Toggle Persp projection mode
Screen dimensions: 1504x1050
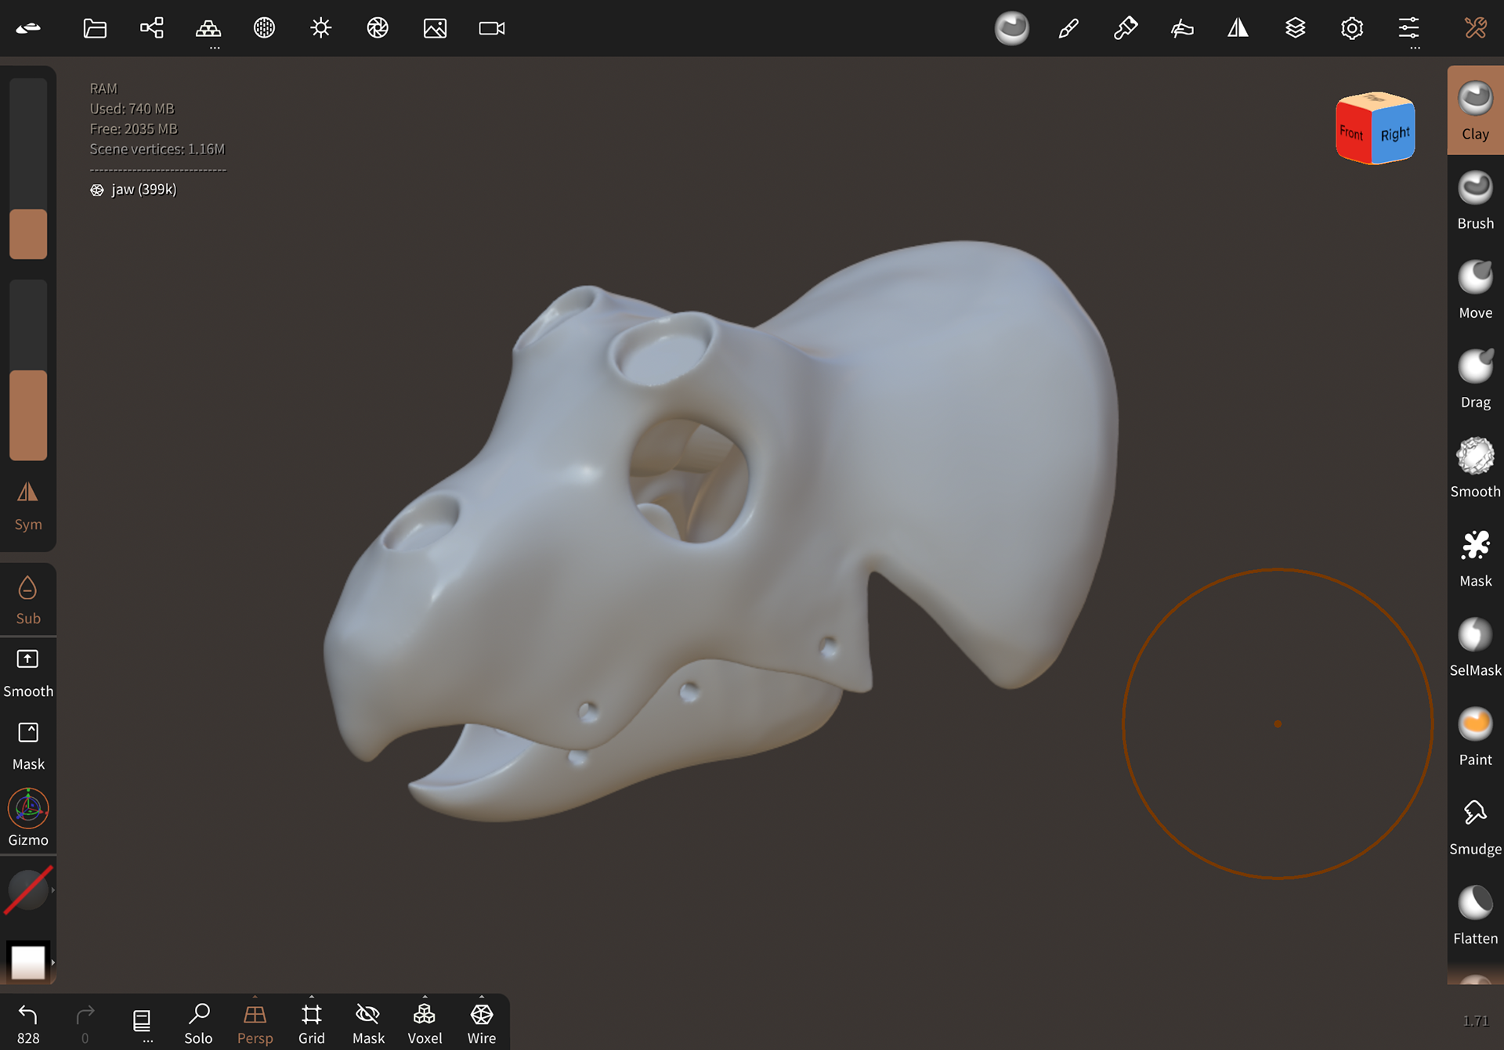pos(255,1018)
